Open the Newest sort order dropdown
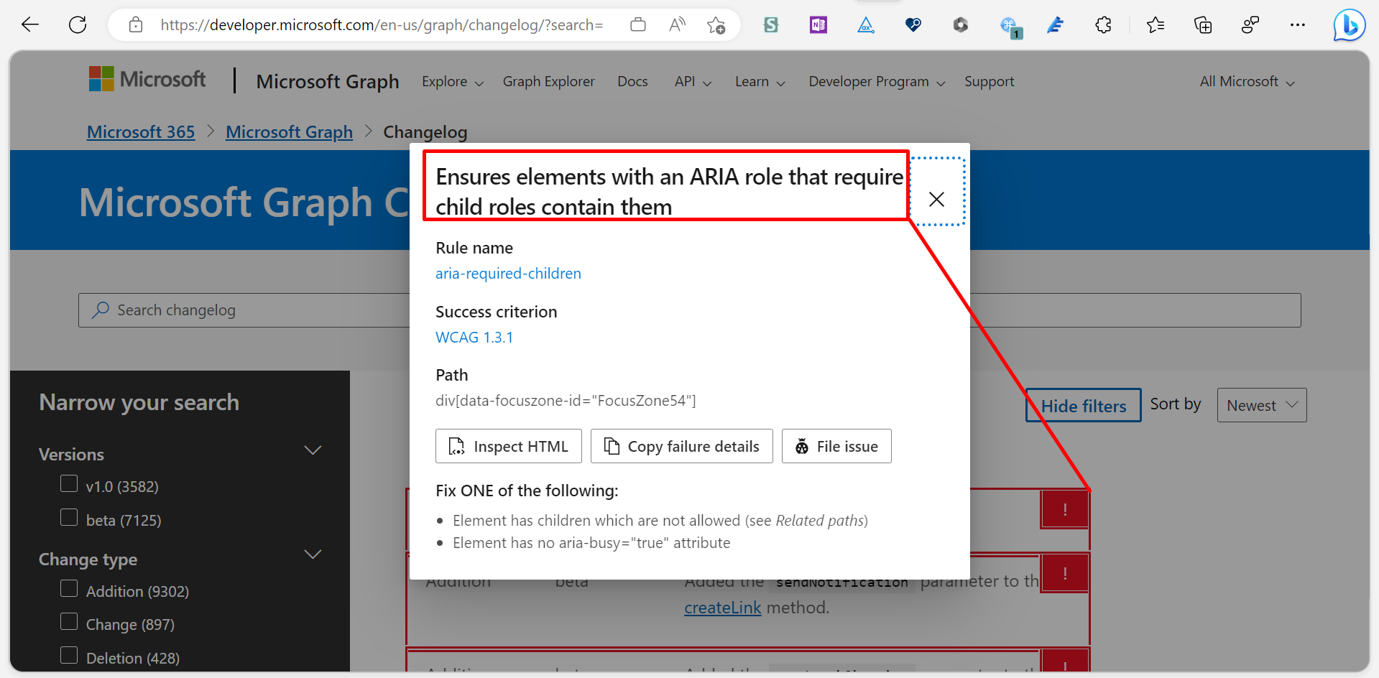Image resolution: width=1379 pixels, height=678 pixels. pos(1261,405)
